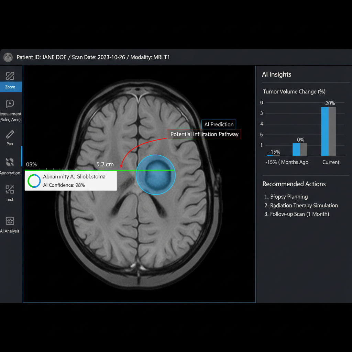Click the Glioblastoma abnormality info card
352x352 pixels.
pos(71,181)
